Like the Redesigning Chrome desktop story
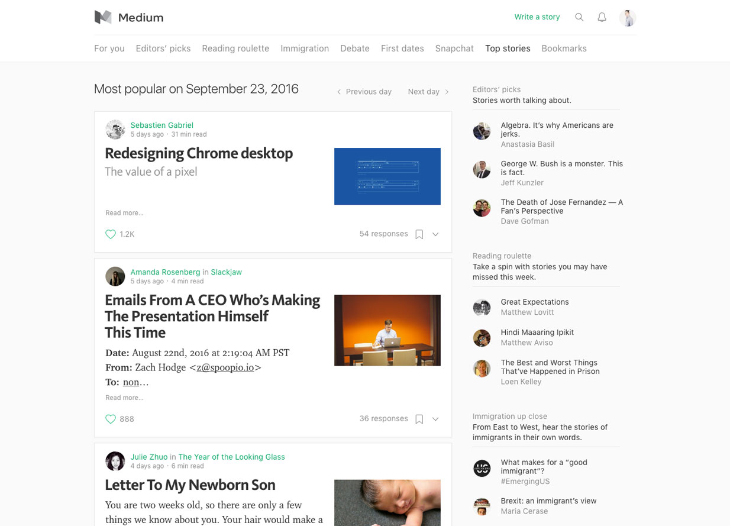 [111, 234]
